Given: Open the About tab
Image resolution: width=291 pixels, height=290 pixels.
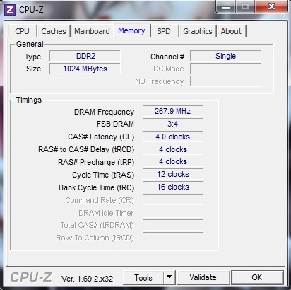Looking at the screenshot, I should click(x=231, y=31).
